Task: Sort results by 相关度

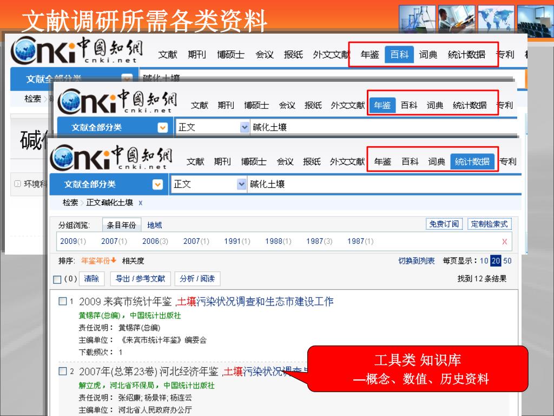Action: [133, 261]
